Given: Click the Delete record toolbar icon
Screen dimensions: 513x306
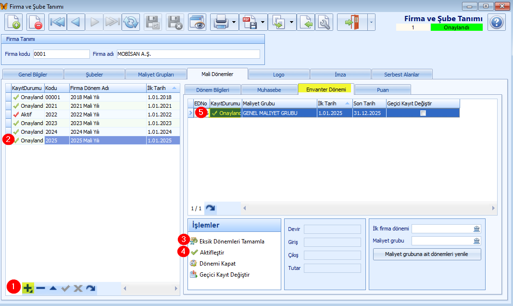Looking at the screenshot, I should click(35, 22).
